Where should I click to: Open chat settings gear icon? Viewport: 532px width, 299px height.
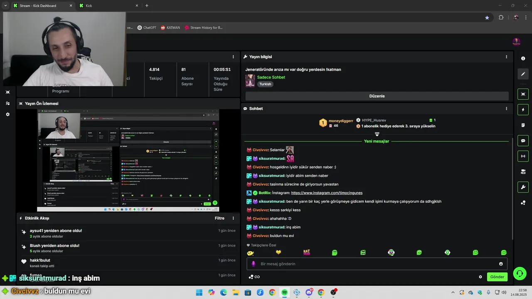(480, 277)
